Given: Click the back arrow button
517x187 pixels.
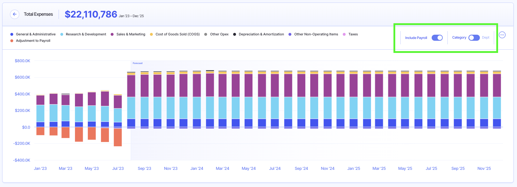Looking at the screenshot, I should 15,14.
